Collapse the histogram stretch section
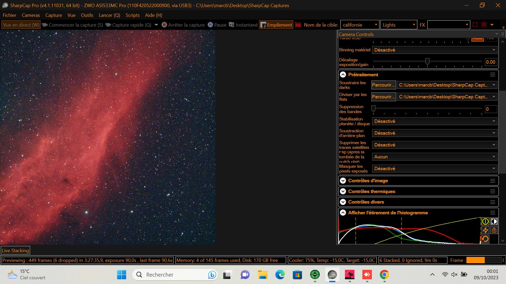The height and width of the screenshot is (284, 506). pos(343,213)
